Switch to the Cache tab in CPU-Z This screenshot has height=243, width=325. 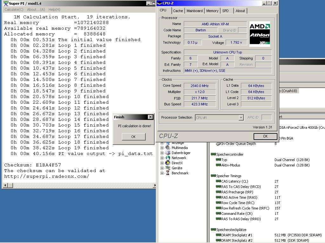pyautogui.click(x=178, y=11)
